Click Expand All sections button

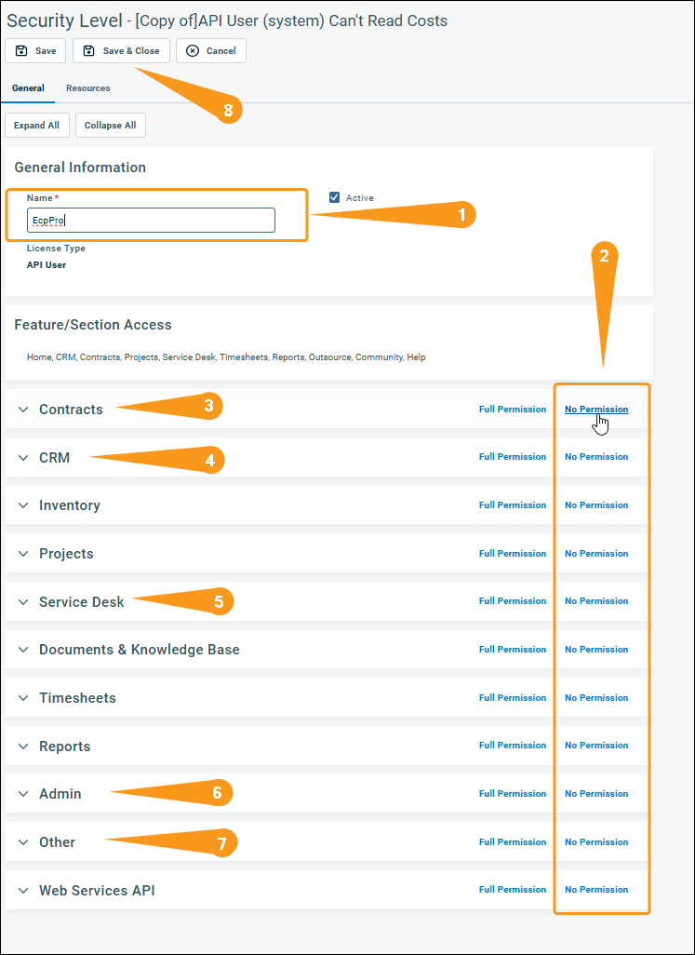point(36,126)
